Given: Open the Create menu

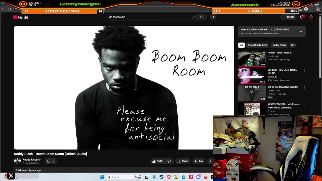Looking at the screenshot, I should [288, 17].
